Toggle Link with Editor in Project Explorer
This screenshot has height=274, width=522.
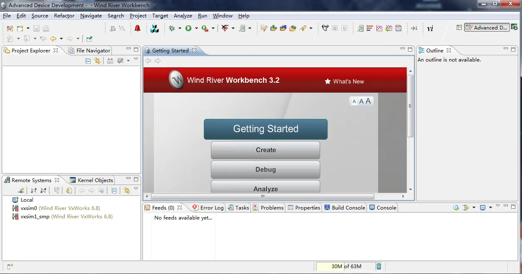[97, 61]
